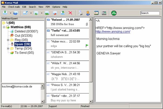The image size is (163, 109).
Task: Expand the Reg folder node
Action: (x=8, y=40)
